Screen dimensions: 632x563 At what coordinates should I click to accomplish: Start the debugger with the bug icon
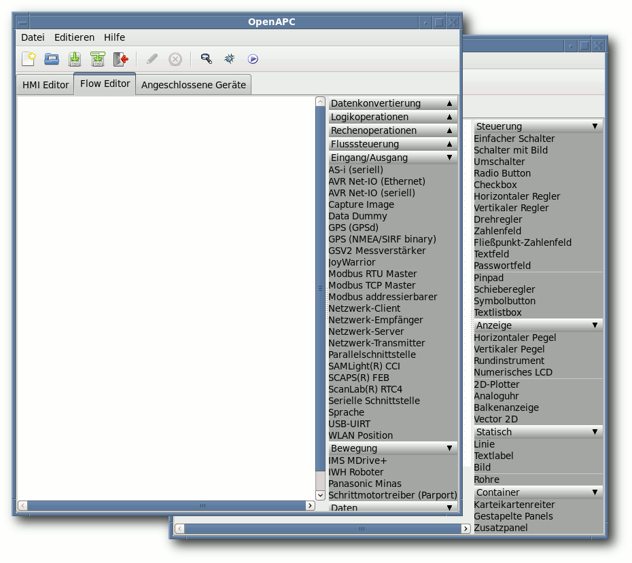[229, 59]
